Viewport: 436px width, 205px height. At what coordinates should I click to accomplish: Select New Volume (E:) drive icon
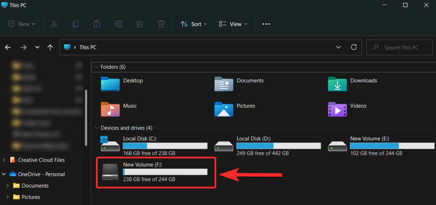[x=337, y=146]
